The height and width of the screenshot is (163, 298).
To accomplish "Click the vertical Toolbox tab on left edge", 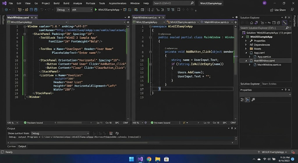I will pos(3,20).
